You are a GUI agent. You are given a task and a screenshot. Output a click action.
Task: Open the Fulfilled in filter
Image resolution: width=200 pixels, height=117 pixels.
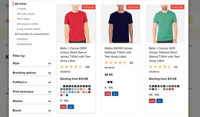click(x=32, y=82)
